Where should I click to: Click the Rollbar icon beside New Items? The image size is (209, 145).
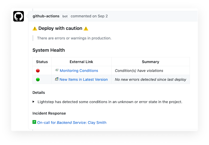click(x=57, y=79)
